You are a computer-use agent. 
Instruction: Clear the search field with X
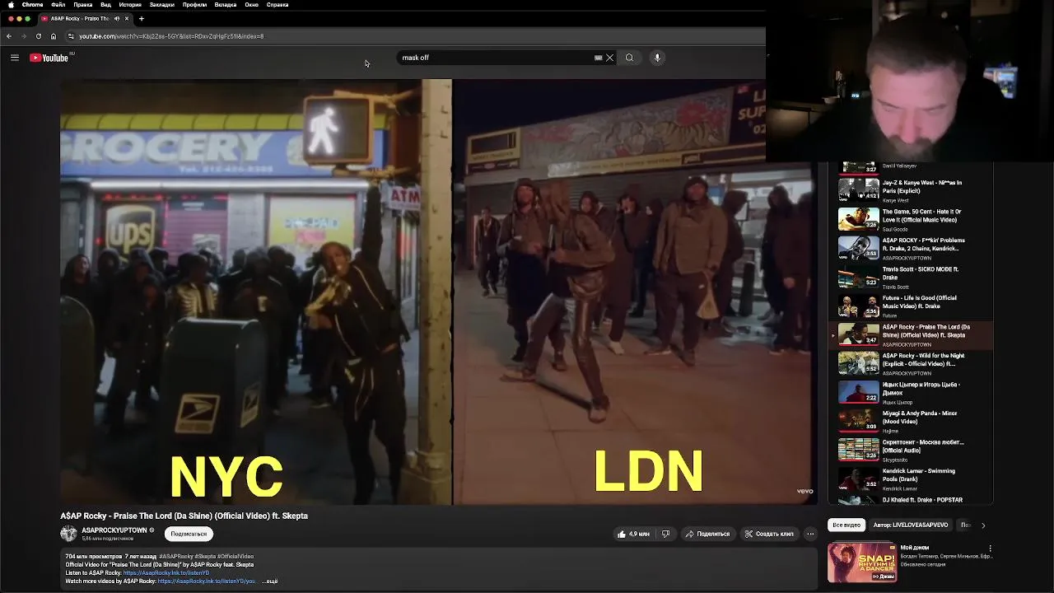(609, 58)
